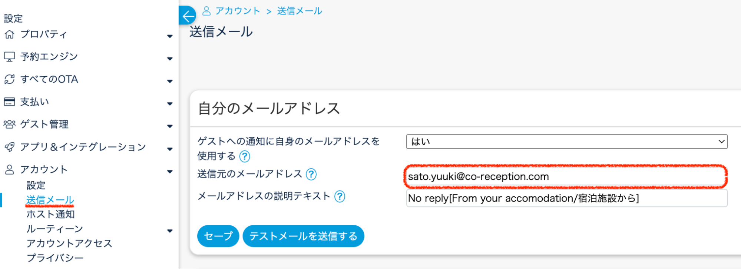Viewport: 741px width, 269px height.
Task: Click the sender email address field
Action: pyautogui.click(x=565, y=177)
